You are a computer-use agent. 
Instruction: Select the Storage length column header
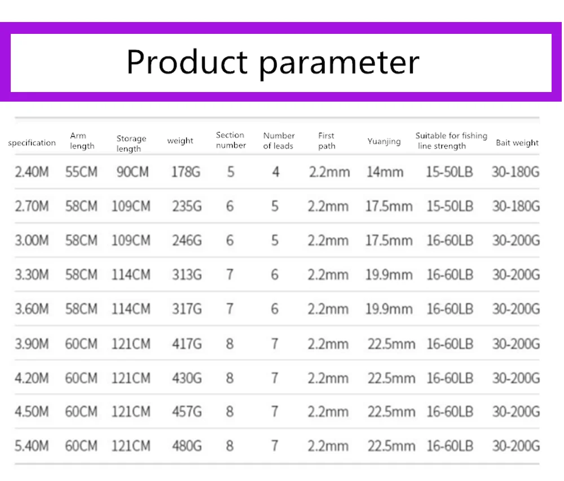coord(131,143)
